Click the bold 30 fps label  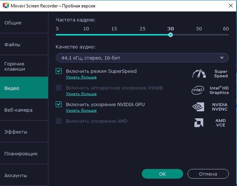171,28
